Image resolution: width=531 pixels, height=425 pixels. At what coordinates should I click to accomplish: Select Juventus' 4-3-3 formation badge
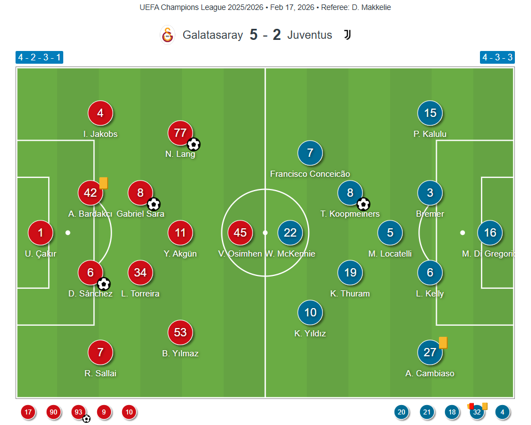(497, 58)
